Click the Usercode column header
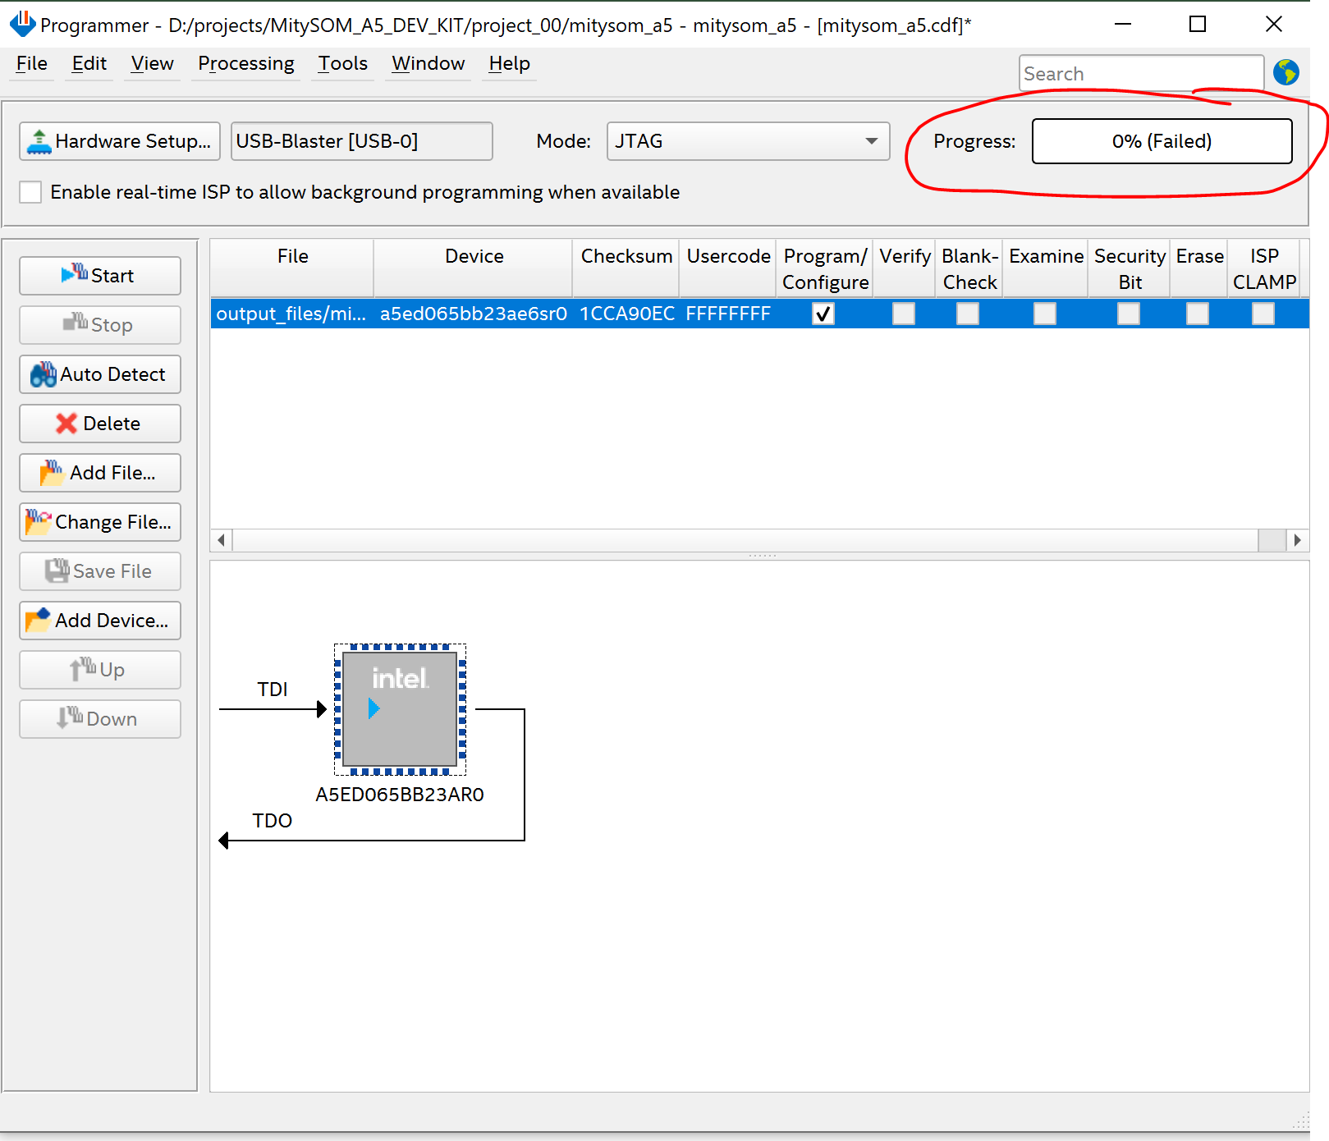 [x=728, y=268]
